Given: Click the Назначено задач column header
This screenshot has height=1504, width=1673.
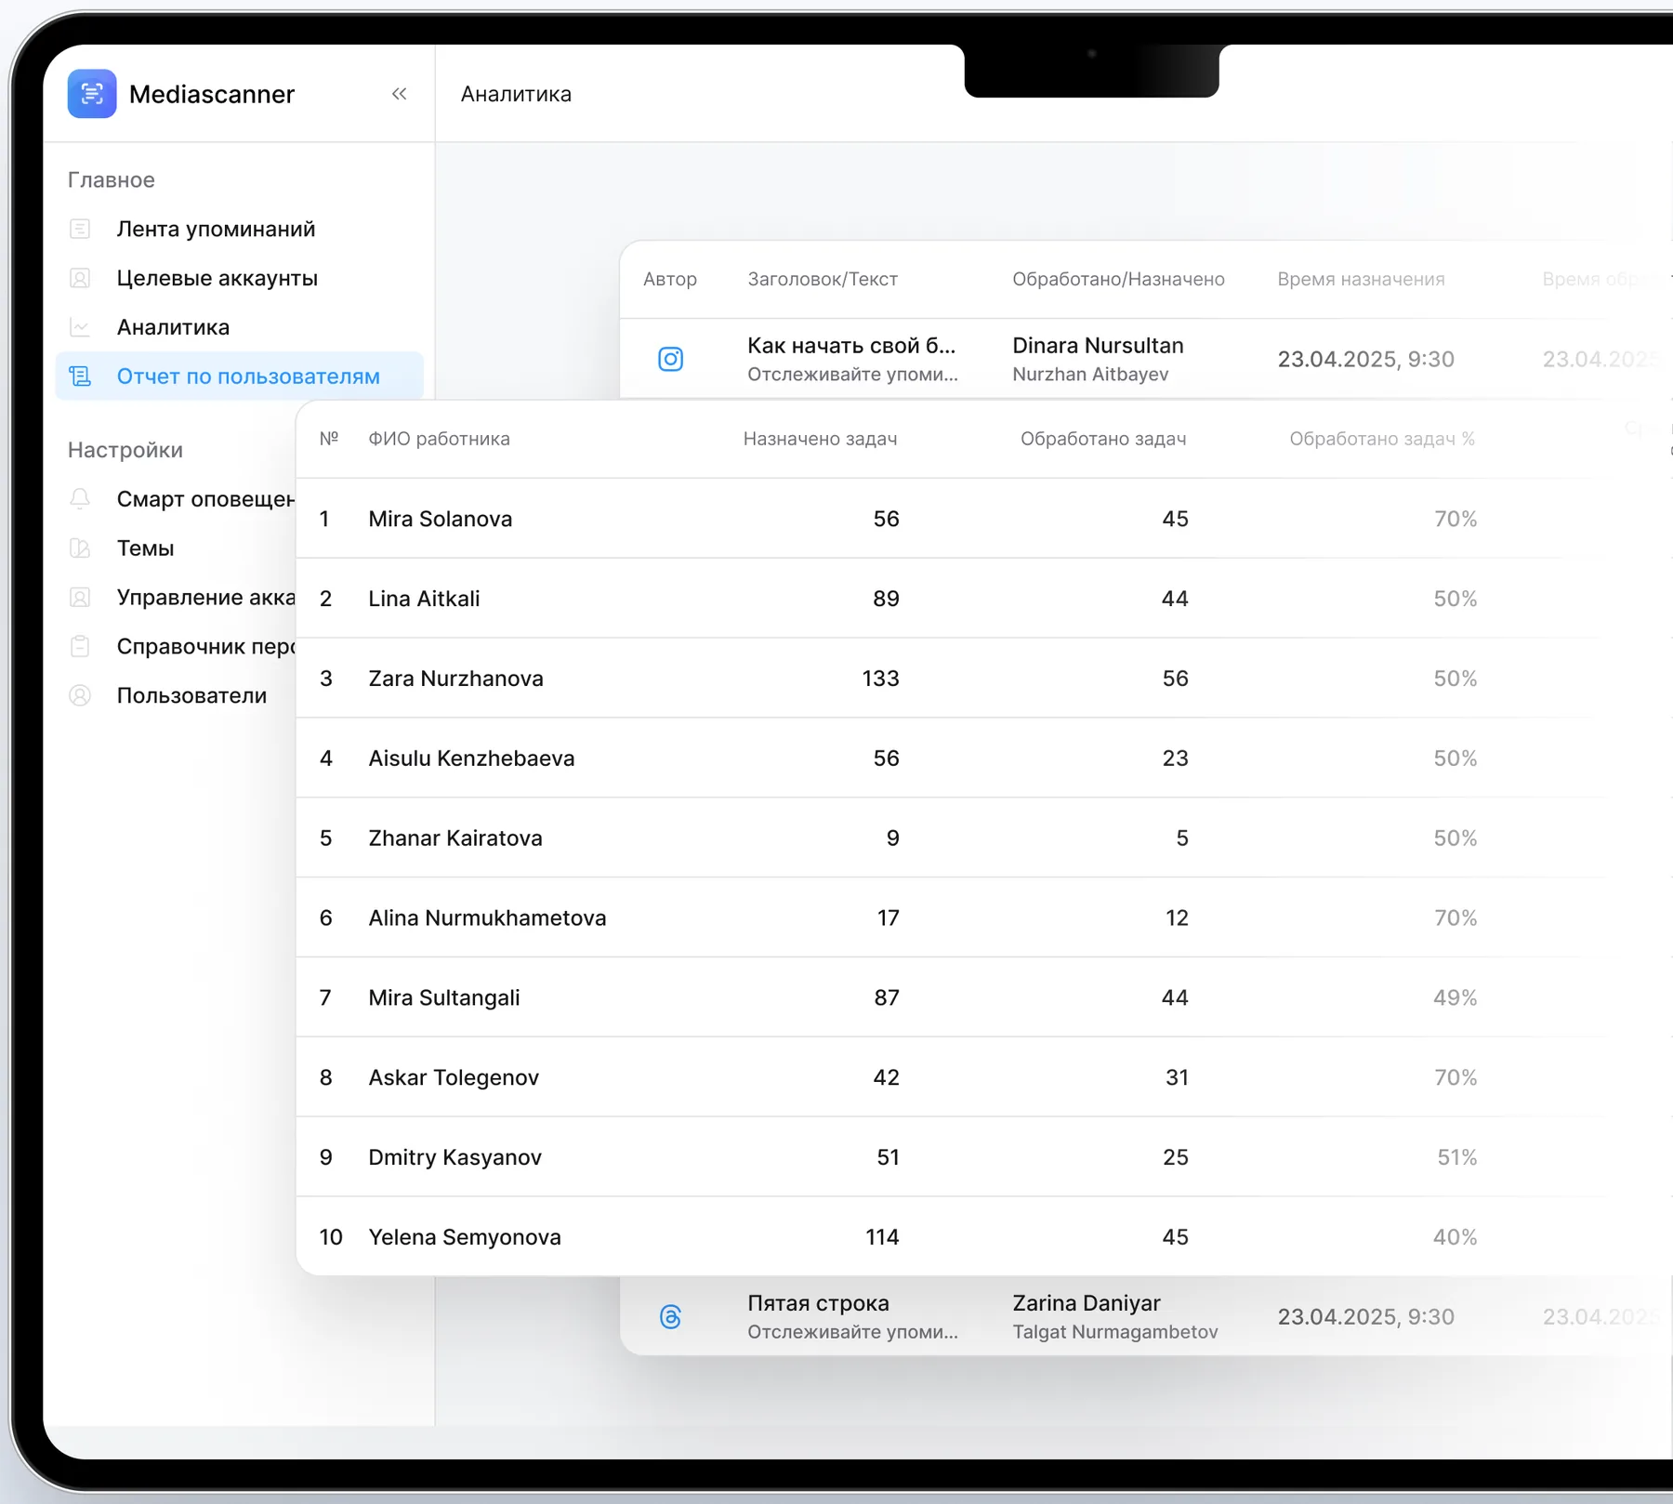Looking at the screenshot, I should (820, 439).
